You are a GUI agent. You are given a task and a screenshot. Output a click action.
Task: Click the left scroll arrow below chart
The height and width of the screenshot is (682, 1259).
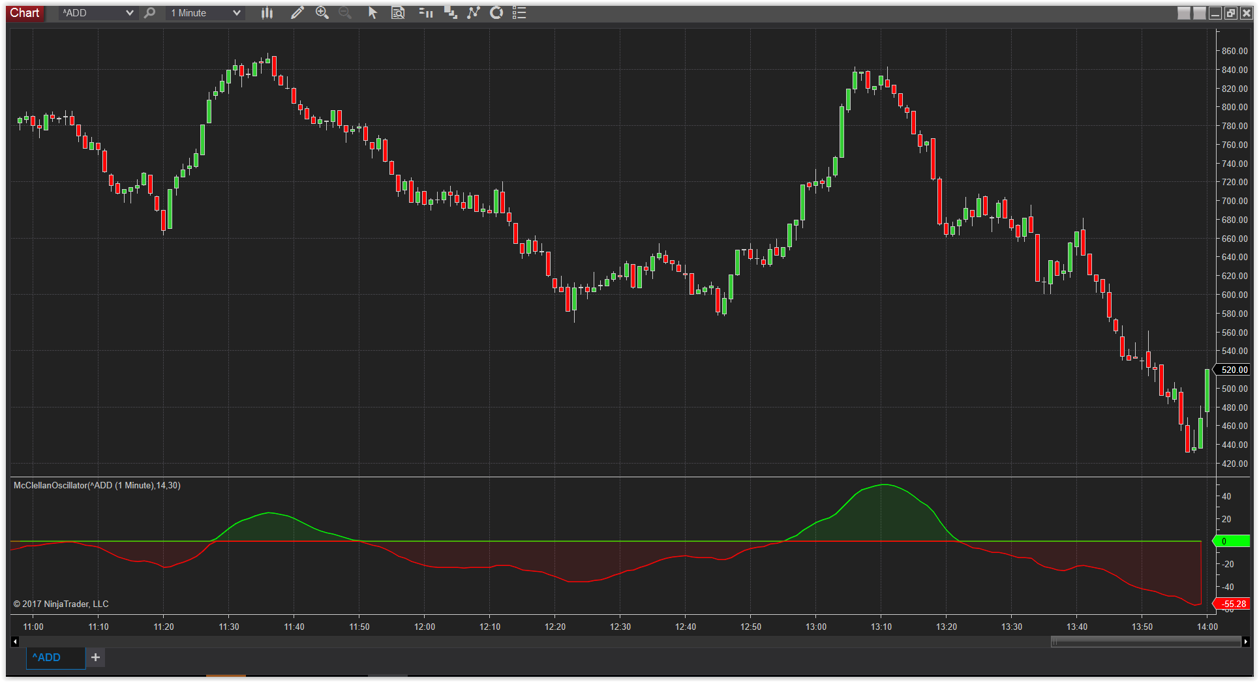click(x=15, y=642)
